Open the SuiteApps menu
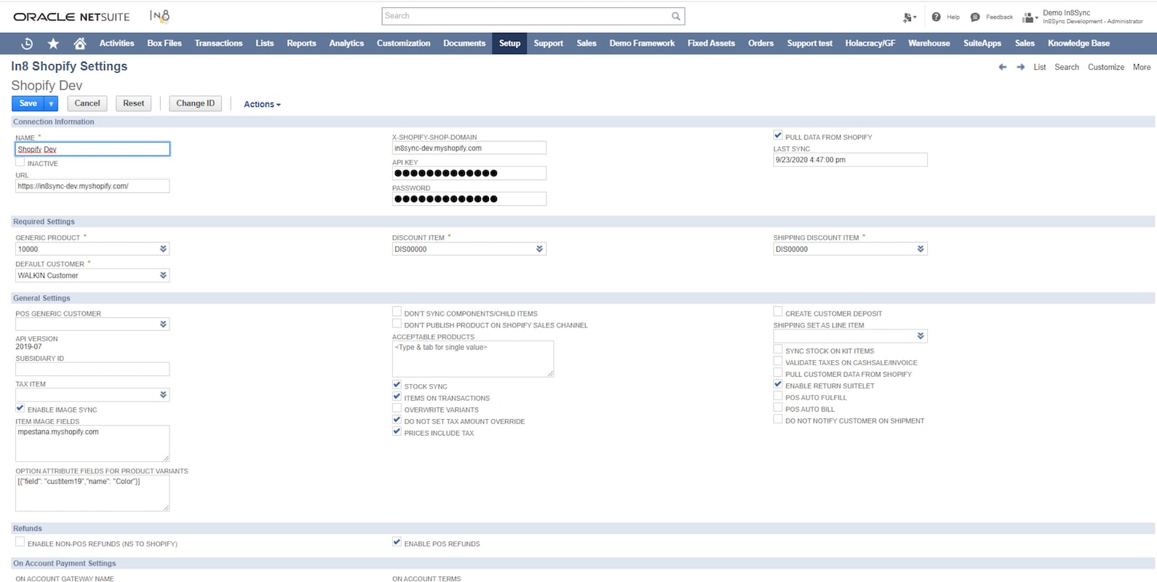The height and width of the screenshot is (582, 1157). tap(982, 44)
